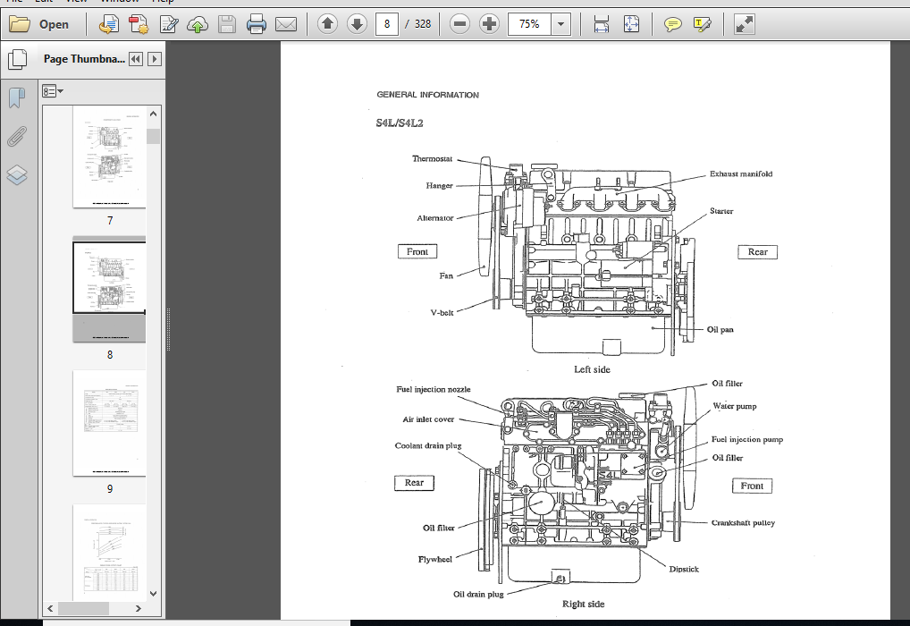Collapse the thumbnails panel with double arrow

click(x=136, y=59)
